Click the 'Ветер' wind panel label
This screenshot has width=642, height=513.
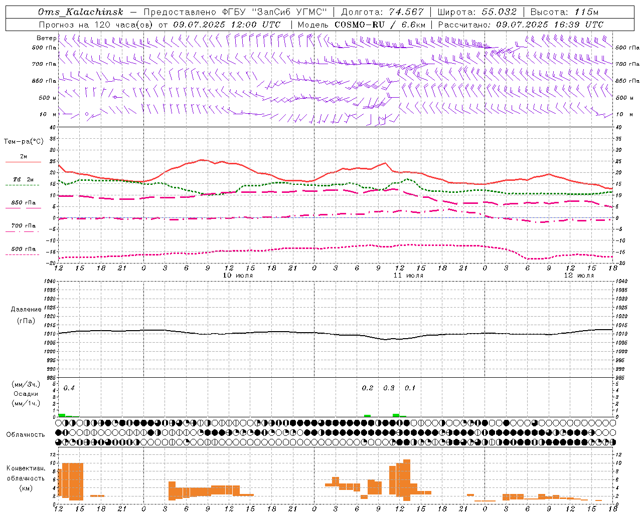pos(46,38)
